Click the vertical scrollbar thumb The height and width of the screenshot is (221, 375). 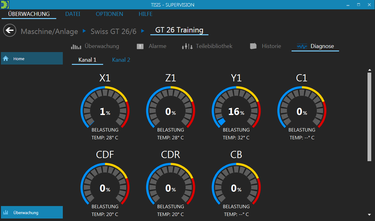pyautogui.click(x=369, y=117)
